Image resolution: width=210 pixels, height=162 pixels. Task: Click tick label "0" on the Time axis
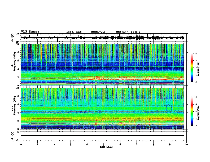[x=21, y=145]
